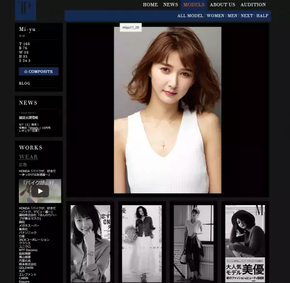
Task: Click the 'T 168' height value
Action: click(25, 44)
